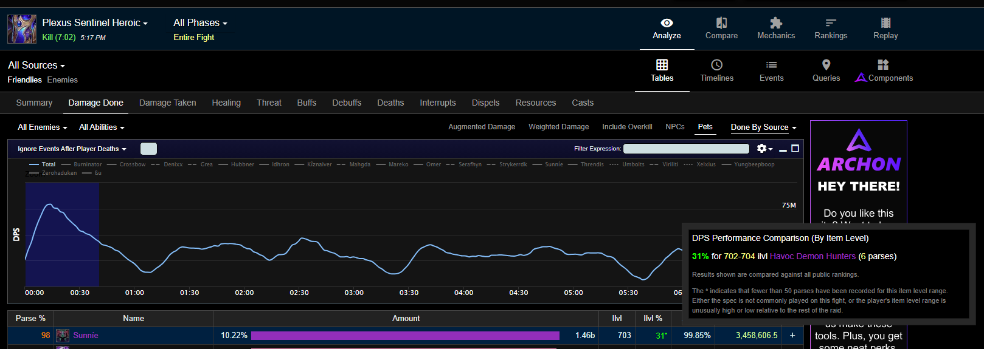Expand Plexus Sentinel Heroic boss selector
Image resolution: width=984 pixels, height=349 pixels.
tap(95, 23)
